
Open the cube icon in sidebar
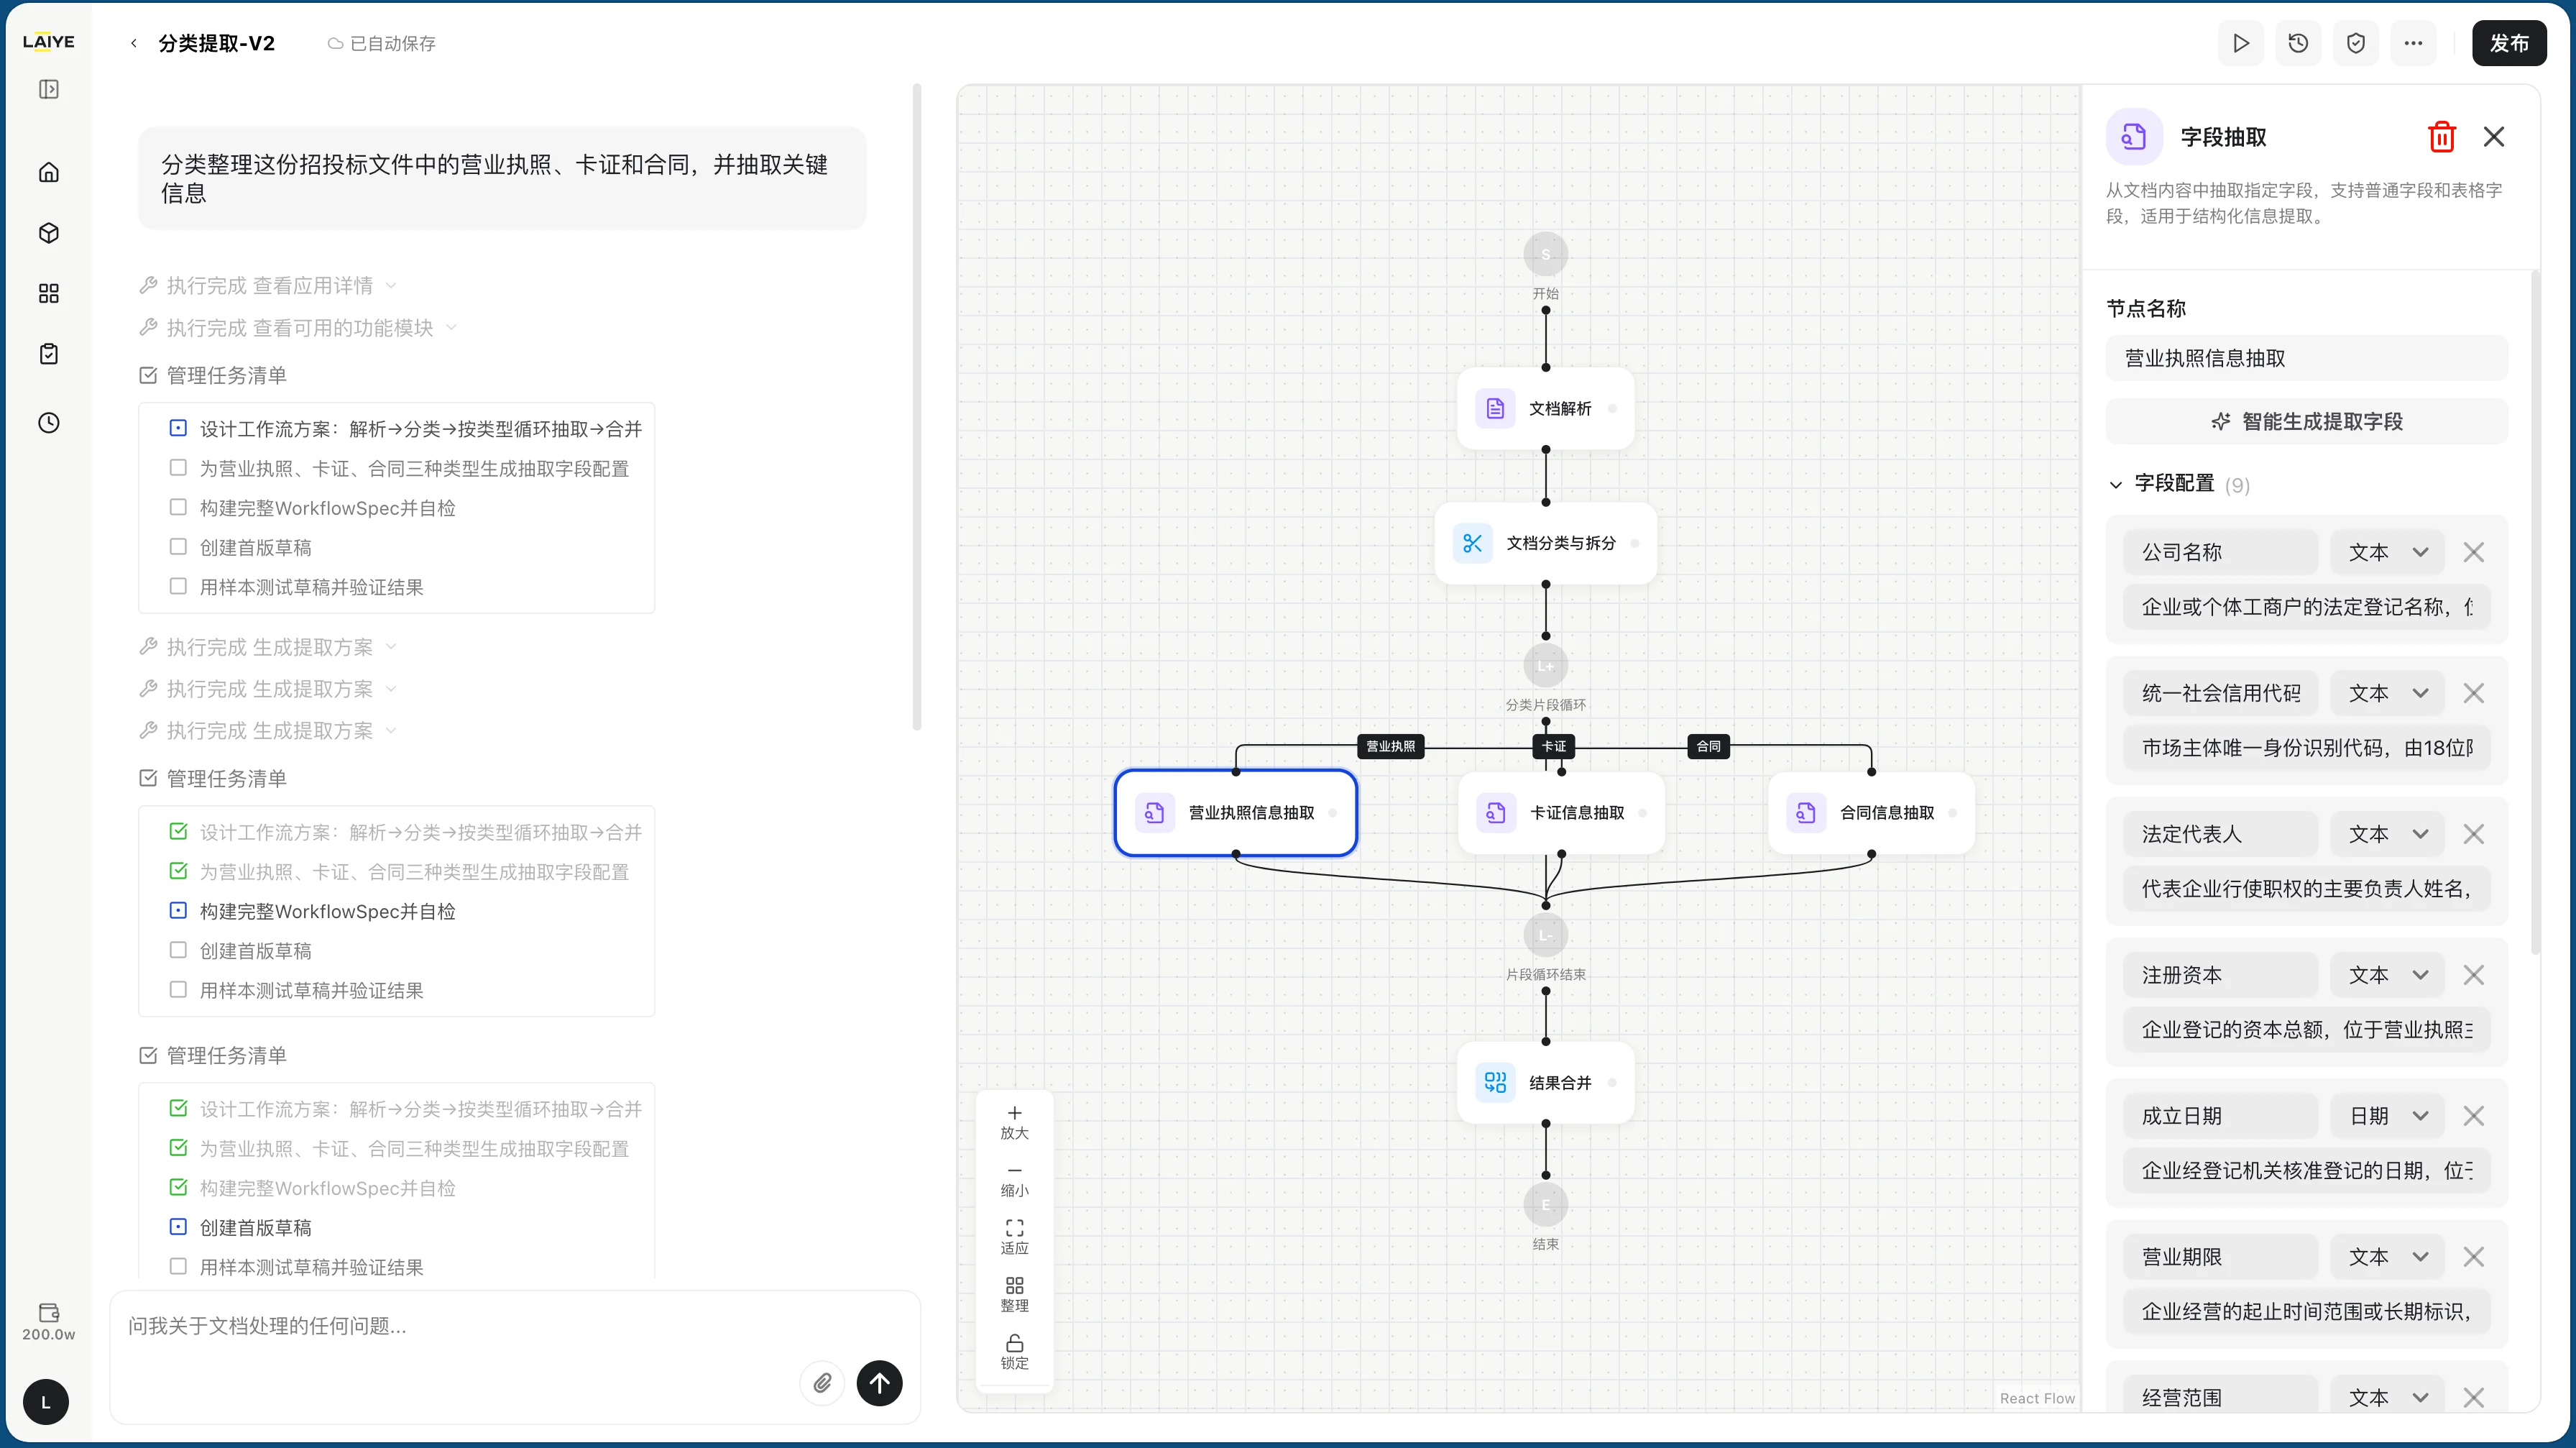coord(48,233)
